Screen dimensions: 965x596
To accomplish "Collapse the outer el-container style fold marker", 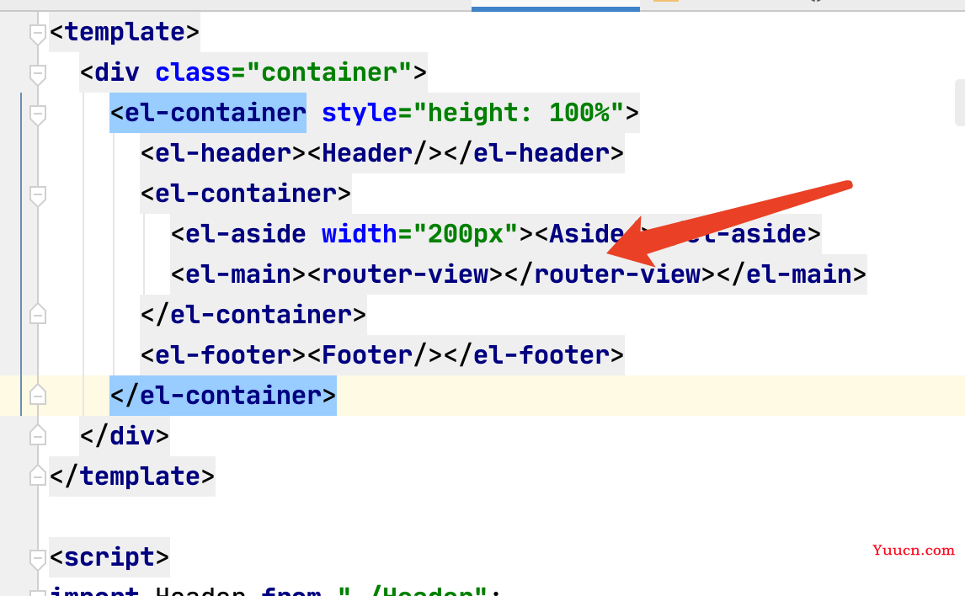I will pyautogui.click(x=38, y=114).
